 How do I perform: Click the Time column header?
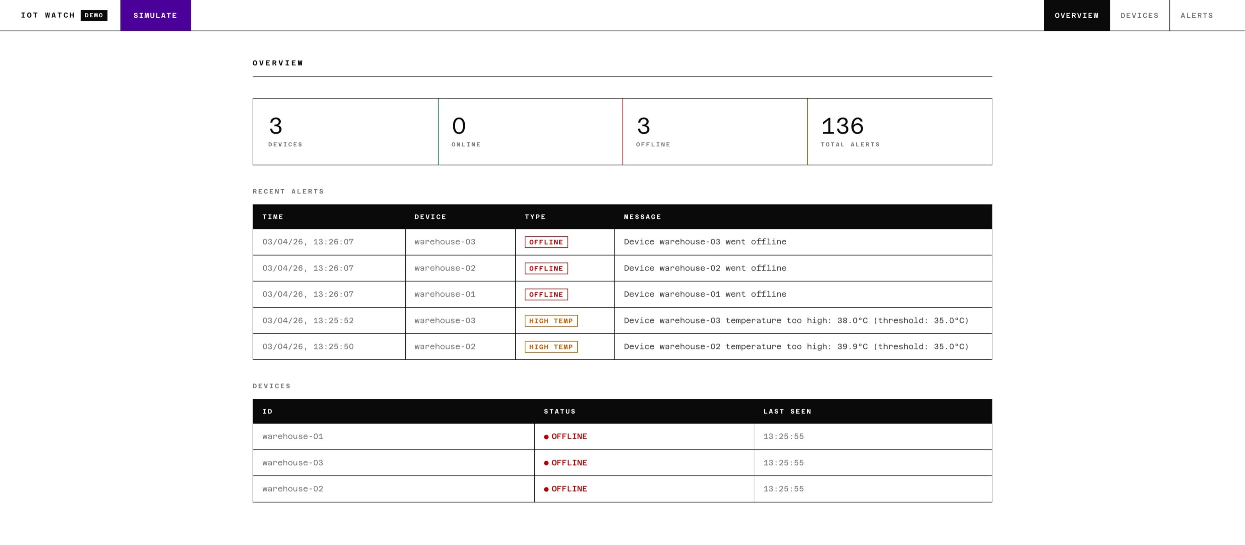273,217
